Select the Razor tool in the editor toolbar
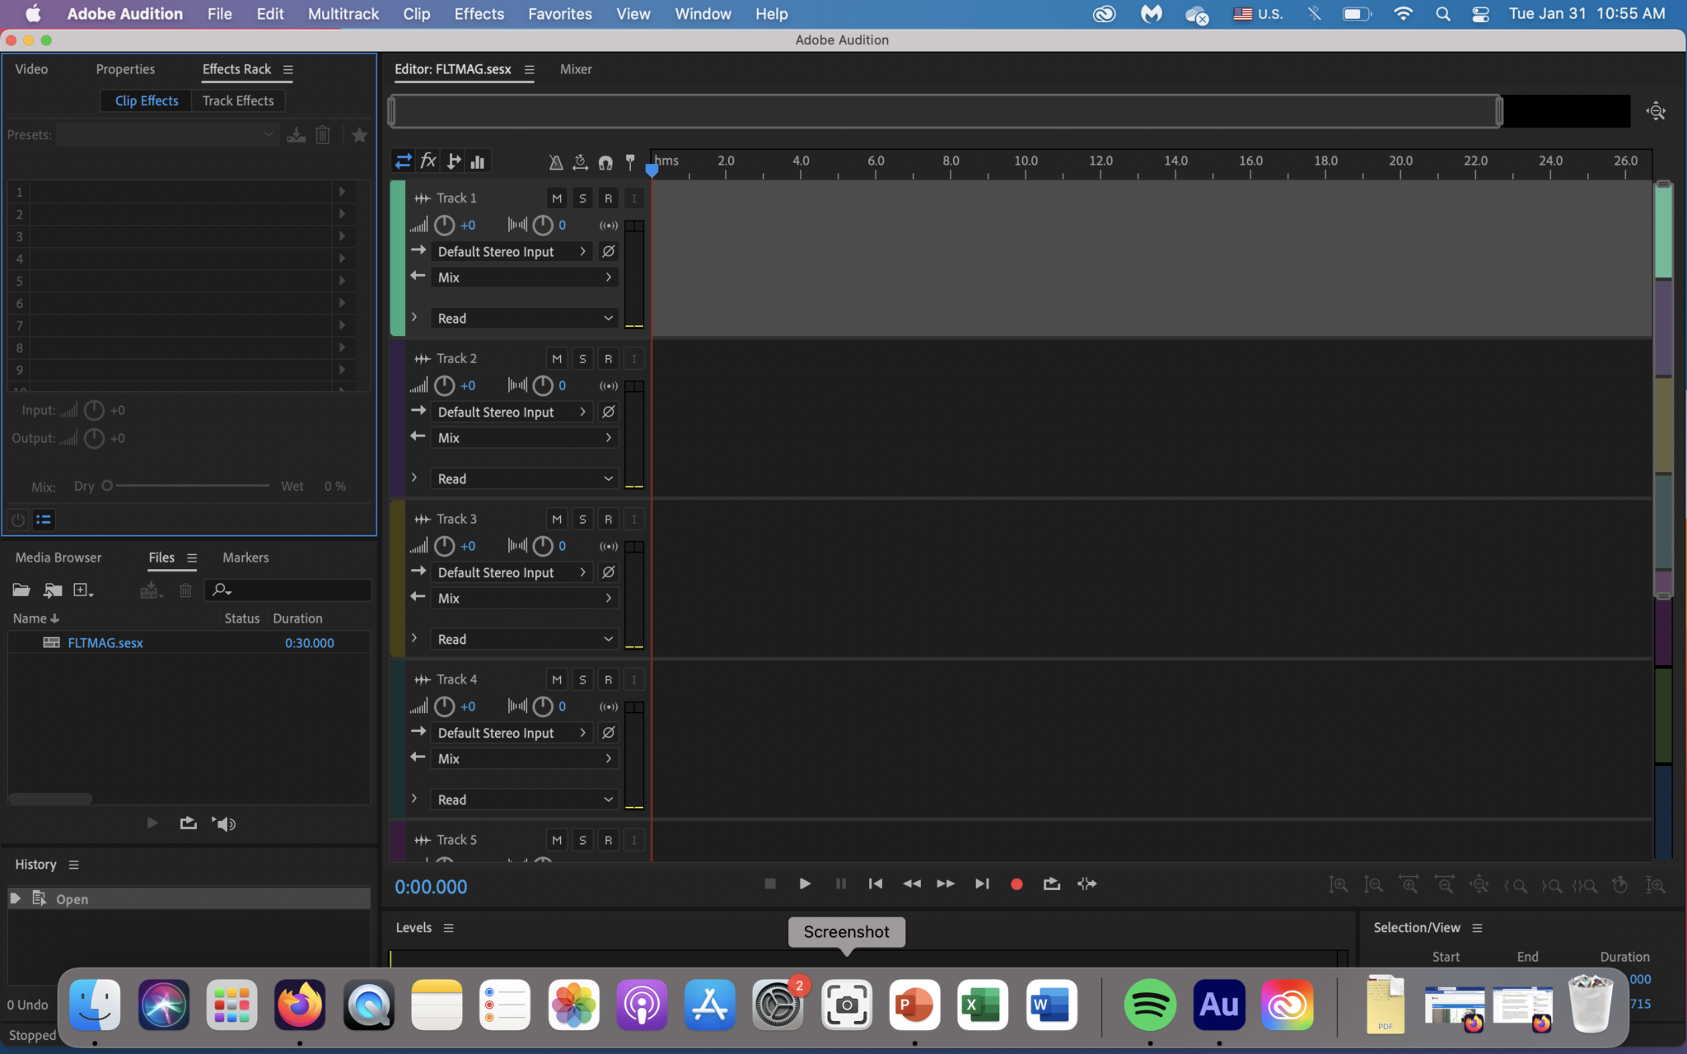The height and width of the screenshot is (1054, 1687). tap(453, 161)
